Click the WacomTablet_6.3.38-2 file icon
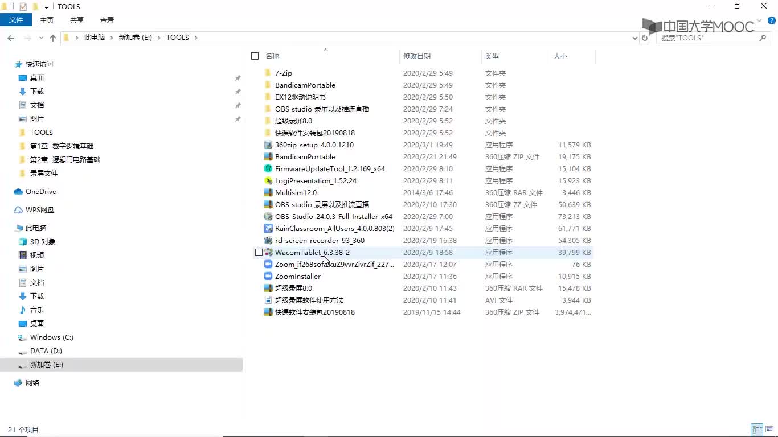 click(268, 252)
